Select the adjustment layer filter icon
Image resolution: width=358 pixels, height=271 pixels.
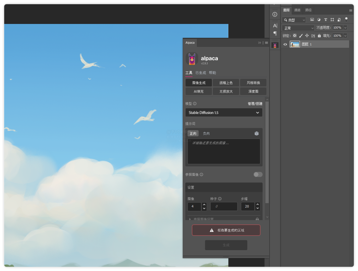click(319, 20)
